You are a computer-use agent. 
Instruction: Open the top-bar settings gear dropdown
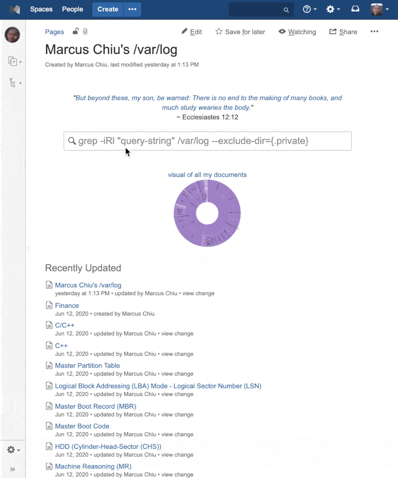(x=333, y=9)
